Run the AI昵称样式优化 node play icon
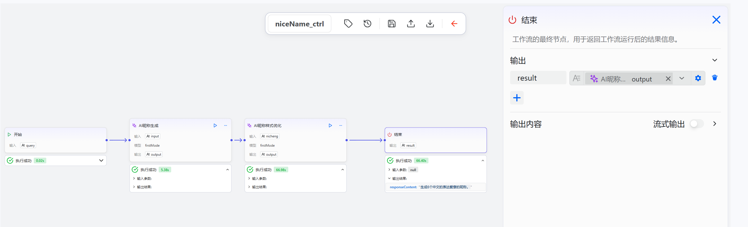 point(330,125)
